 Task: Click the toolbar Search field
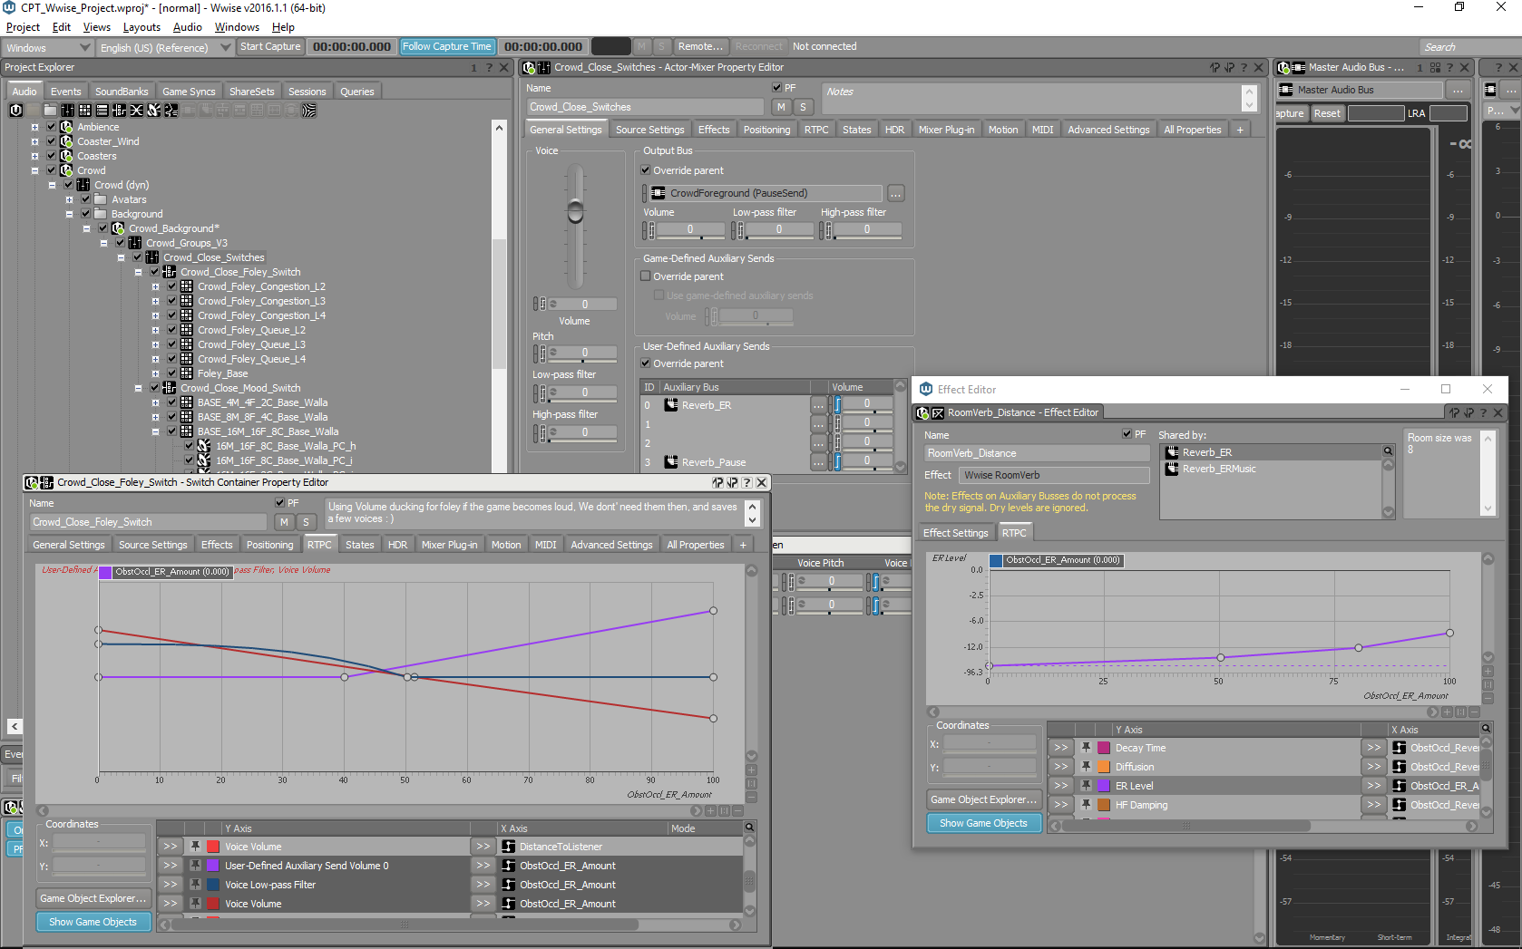pos(1469,47)
